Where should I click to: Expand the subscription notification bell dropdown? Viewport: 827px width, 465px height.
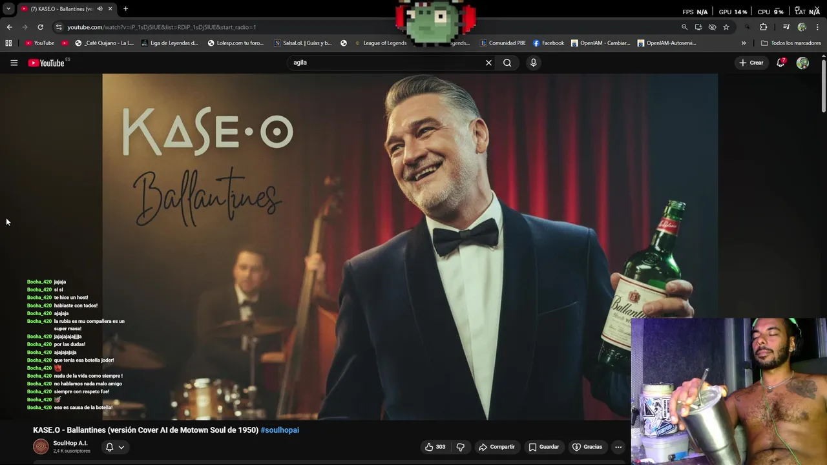click(114, 447)
